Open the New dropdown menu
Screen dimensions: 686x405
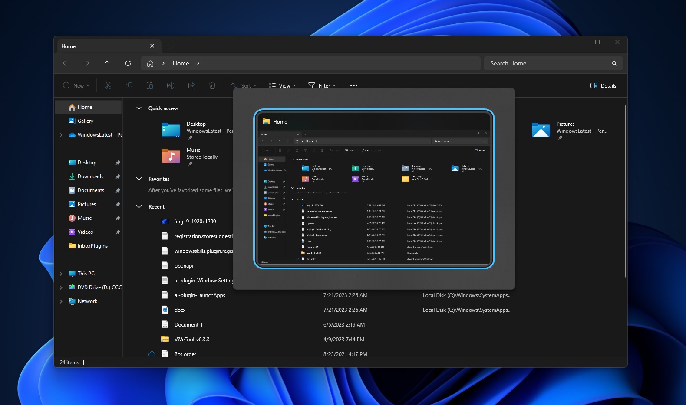76,85
